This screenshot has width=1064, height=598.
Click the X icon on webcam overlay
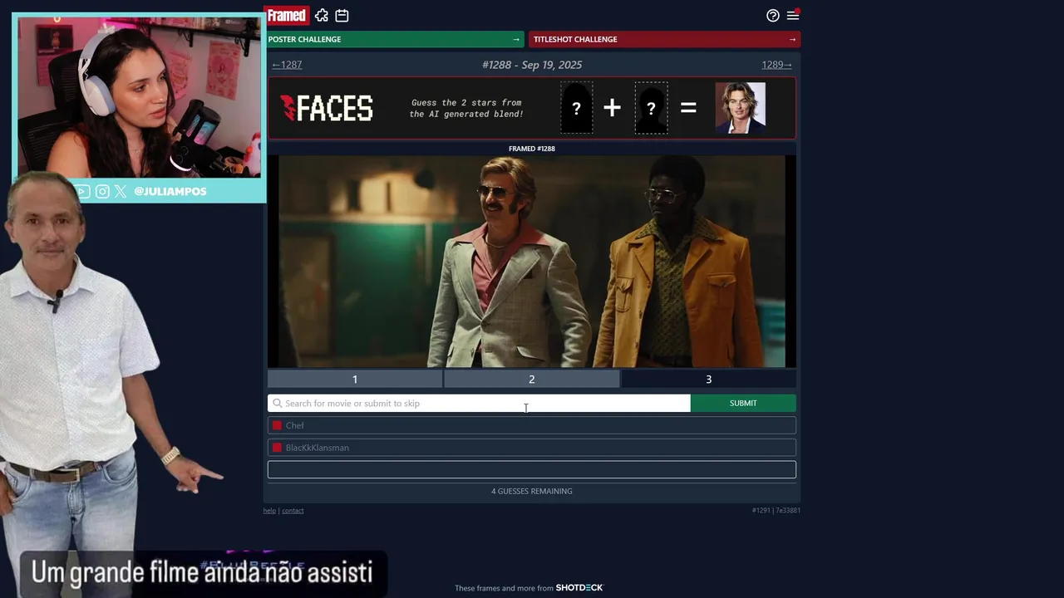[x=121, y=191]
